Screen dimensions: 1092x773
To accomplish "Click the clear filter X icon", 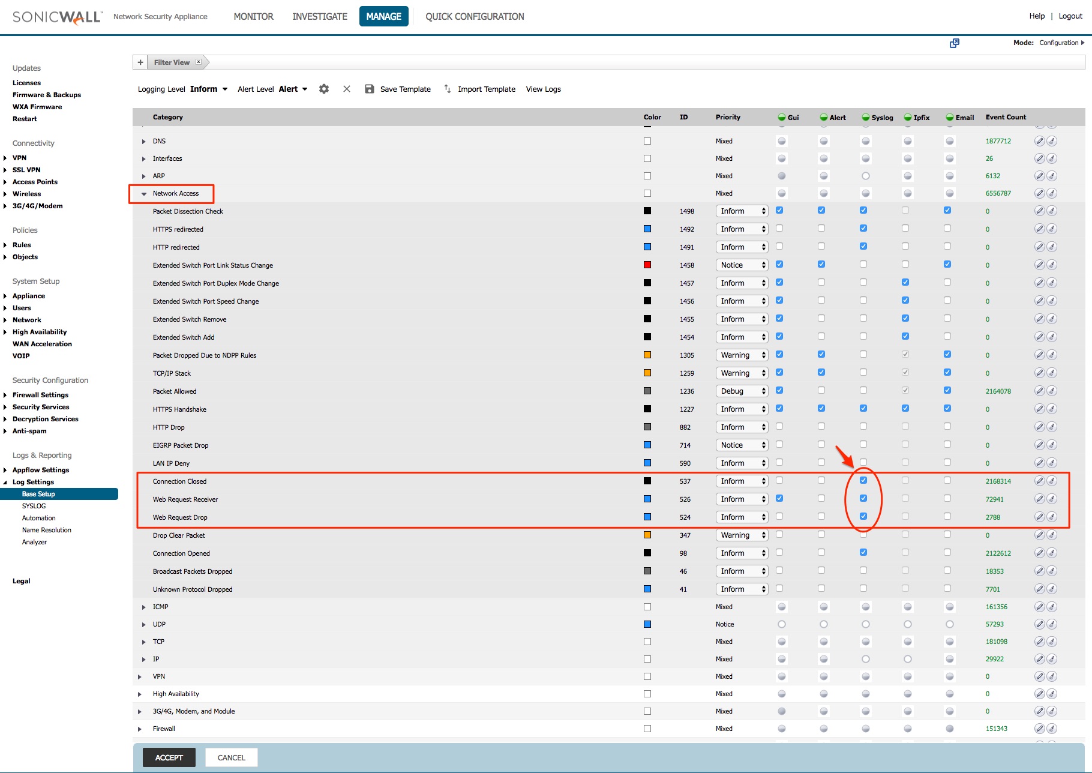I will (x=347, y=89).
